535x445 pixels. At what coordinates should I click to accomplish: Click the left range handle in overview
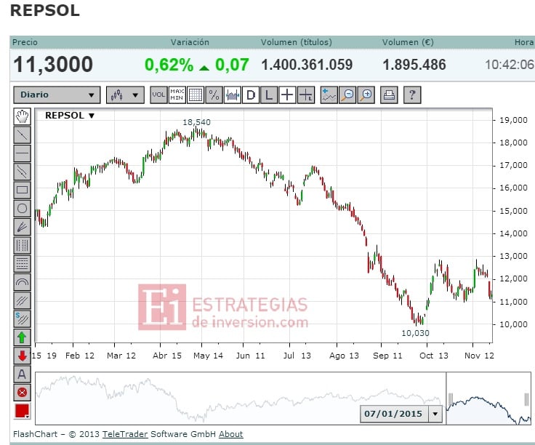click(x=451, y=400)
